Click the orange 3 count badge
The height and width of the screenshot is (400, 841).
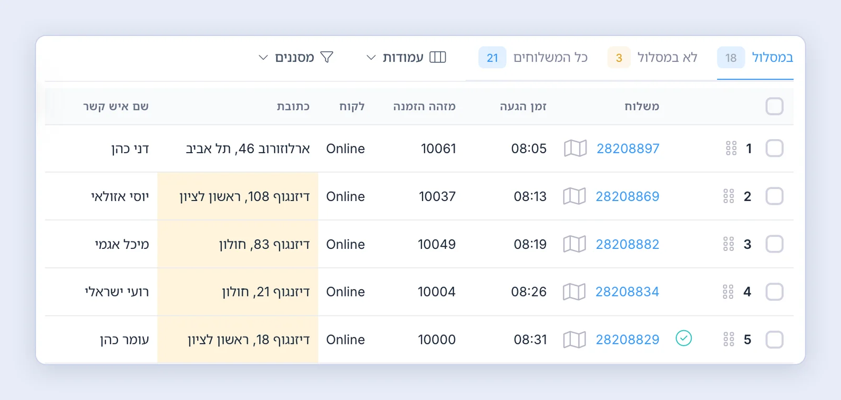pyautogui.click(x=619, y=58)
